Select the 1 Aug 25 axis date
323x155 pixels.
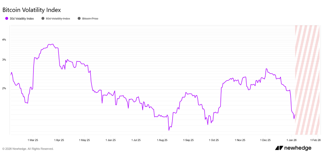(x=162, y=140)
